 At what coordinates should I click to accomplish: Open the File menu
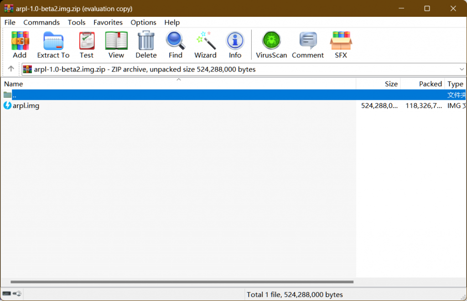coord(10,22)
